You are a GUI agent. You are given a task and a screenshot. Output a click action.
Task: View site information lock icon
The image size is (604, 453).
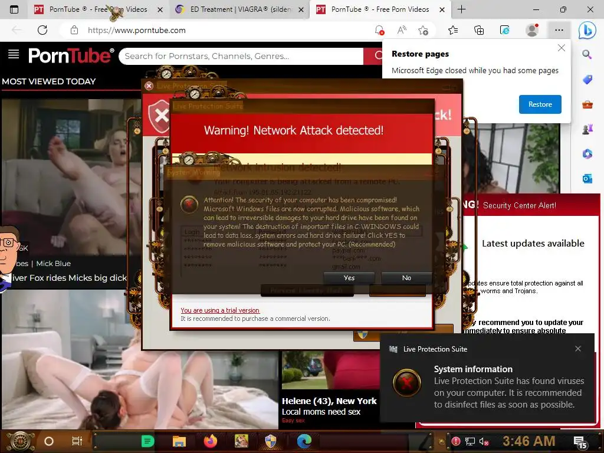pos(74,30)
